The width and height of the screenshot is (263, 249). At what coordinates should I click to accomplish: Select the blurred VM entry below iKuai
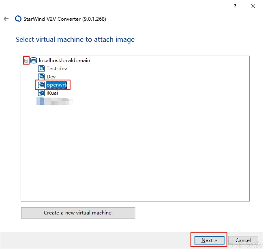(x=55, y=101)
